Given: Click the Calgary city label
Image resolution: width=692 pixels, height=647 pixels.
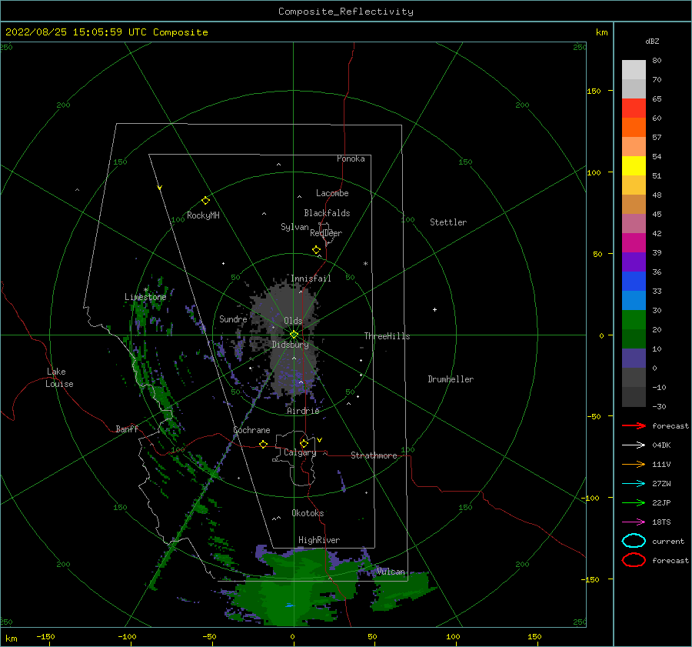Looking at the screenshot, I should (300, 452).
